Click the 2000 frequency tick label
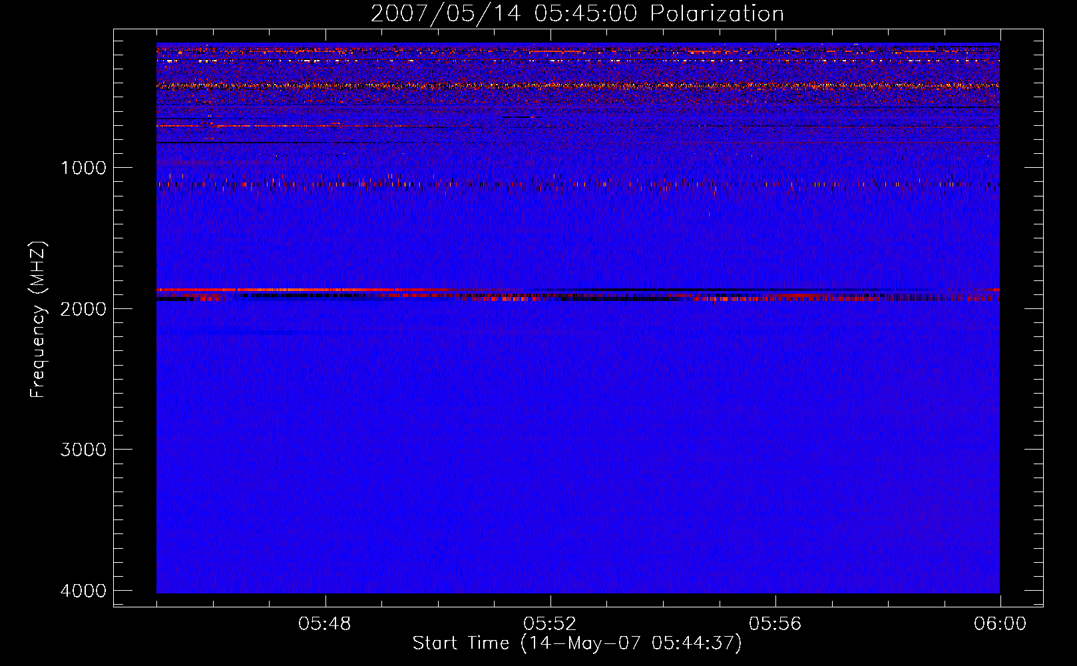The image size is (1077, 666). click(83, 308)
